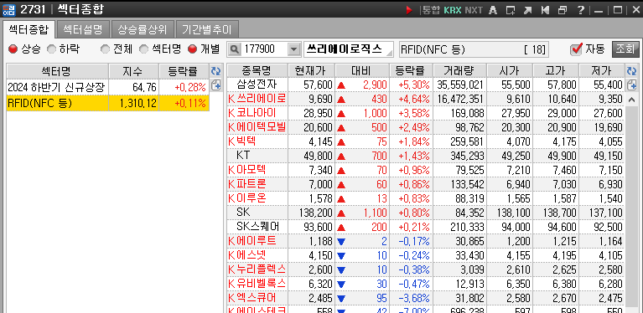Select 통합 market mode
Viewport: 643px width, 313px height.
tap(431, 10)
